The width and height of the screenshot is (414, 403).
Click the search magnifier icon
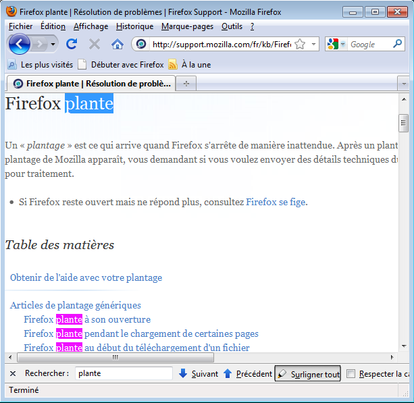pyautogui.click(x=397, y=44)
